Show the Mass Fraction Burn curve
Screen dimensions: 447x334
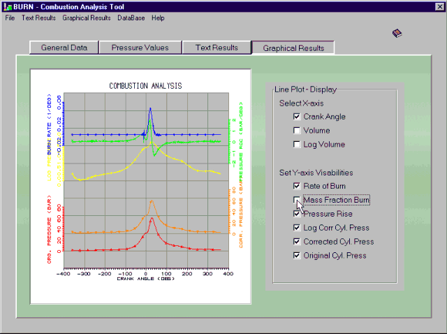click(x=297, y=200)
